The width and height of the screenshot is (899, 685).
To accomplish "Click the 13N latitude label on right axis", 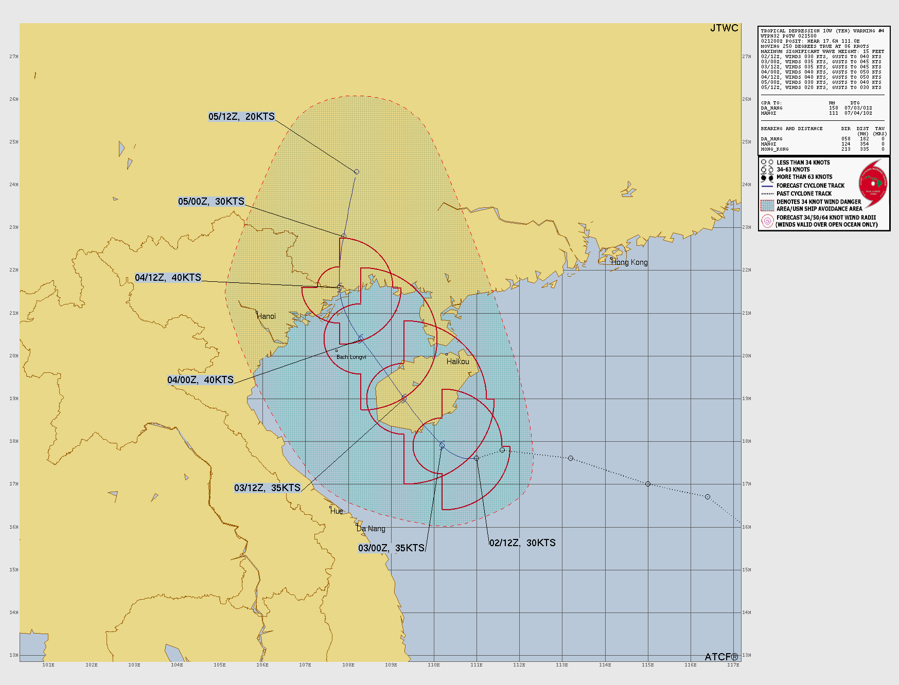I will 747,655.
